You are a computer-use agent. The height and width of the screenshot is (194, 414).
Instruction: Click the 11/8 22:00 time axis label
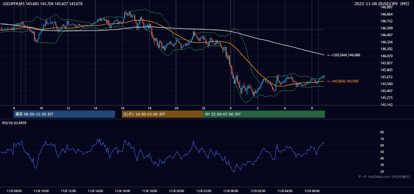(x=204, y=191)
